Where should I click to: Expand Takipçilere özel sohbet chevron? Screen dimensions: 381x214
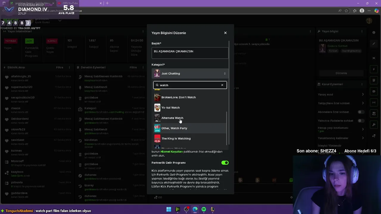point(363,103)
